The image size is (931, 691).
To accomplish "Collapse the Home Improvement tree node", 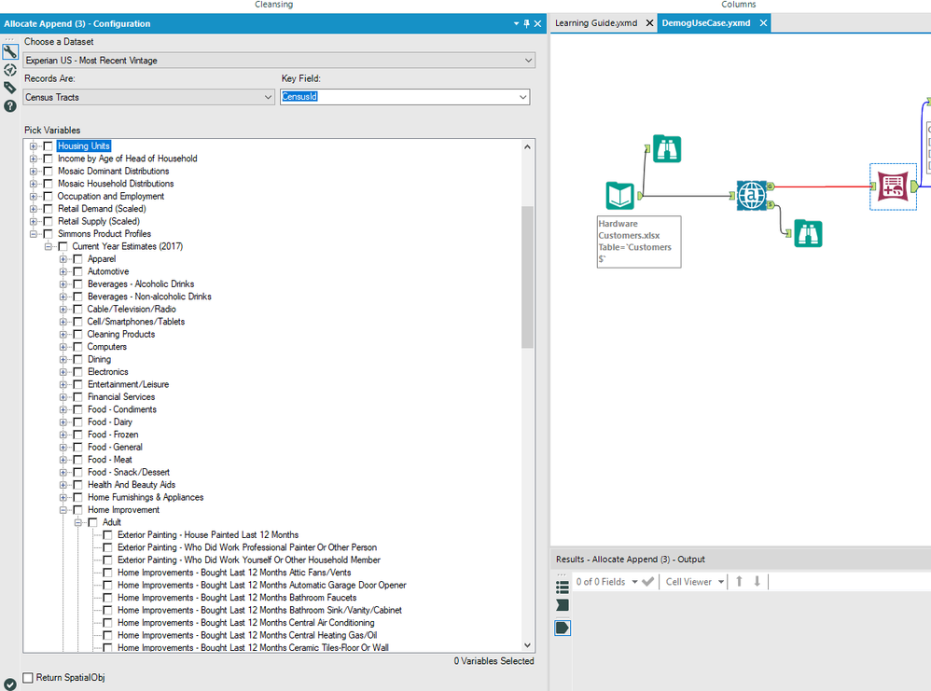I will click(64, 510).
